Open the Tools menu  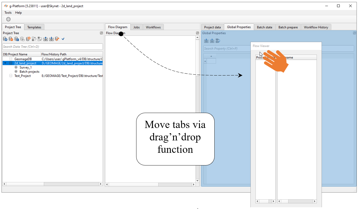(x=8, y=13)
